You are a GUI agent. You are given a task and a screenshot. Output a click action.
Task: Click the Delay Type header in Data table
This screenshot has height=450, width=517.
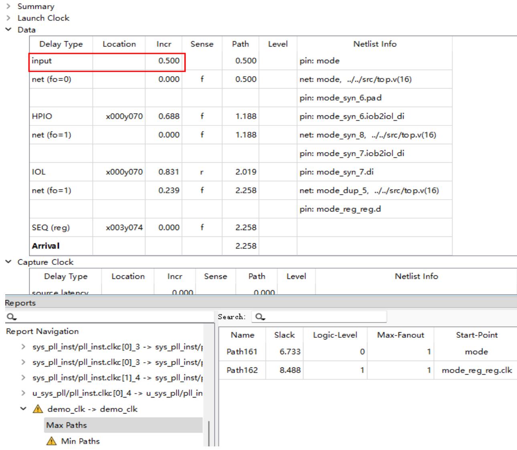click(61, 44)
